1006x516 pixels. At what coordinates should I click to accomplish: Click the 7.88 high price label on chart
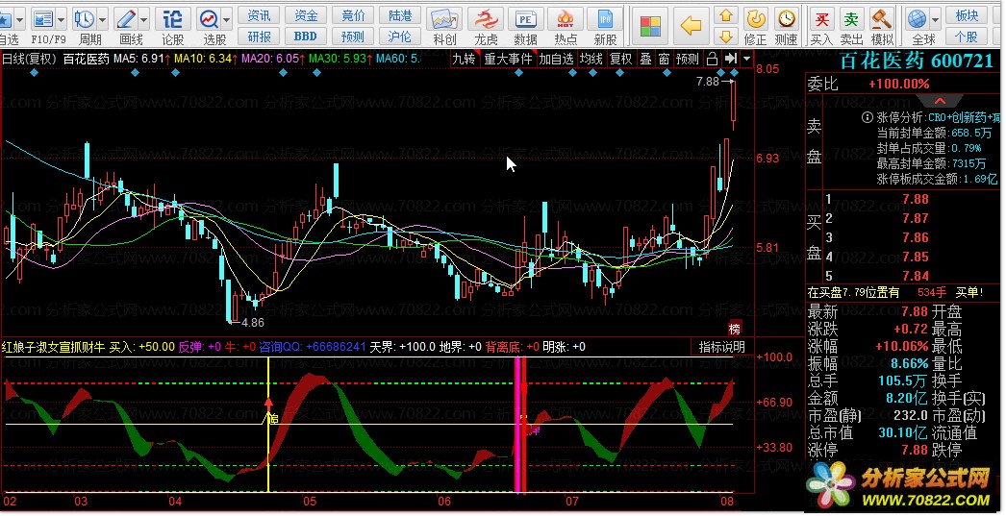[x=708, y=82]
